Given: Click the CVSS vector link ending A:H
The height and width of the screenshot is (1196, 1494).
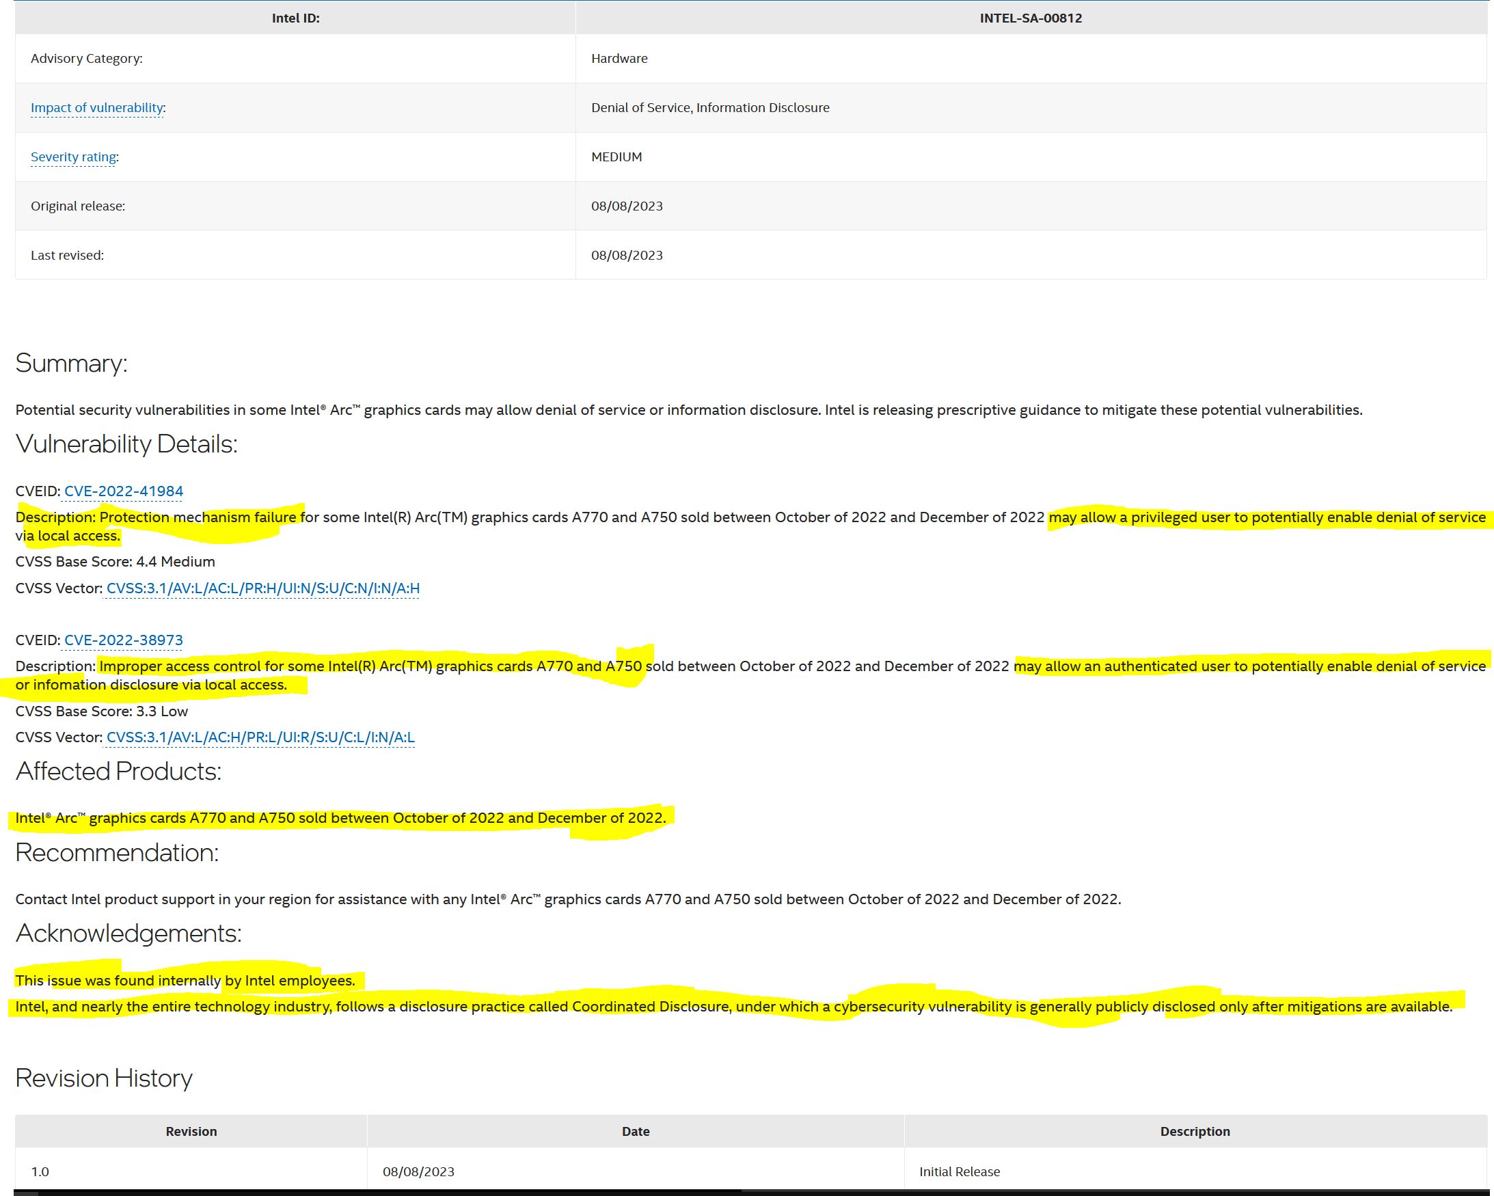Looking at the screenshot, I should pos(262,588).
